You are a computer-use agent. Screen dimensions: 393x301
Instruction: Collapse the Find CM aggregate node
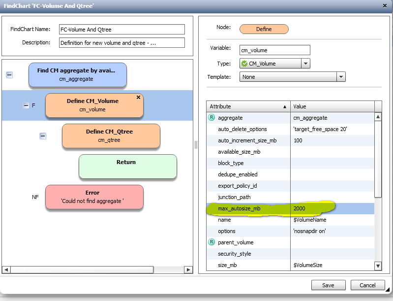tap(9, 75)
